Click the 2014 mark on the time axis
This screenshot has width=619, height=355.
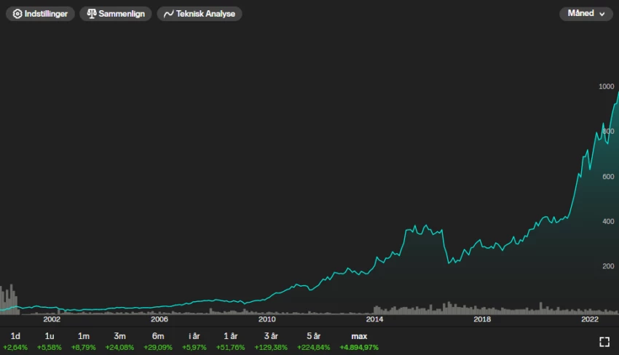[374, 319]
